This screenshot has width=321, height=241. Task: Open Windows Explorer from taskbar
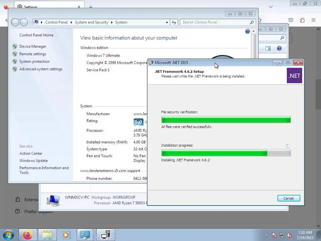point(47,235)
